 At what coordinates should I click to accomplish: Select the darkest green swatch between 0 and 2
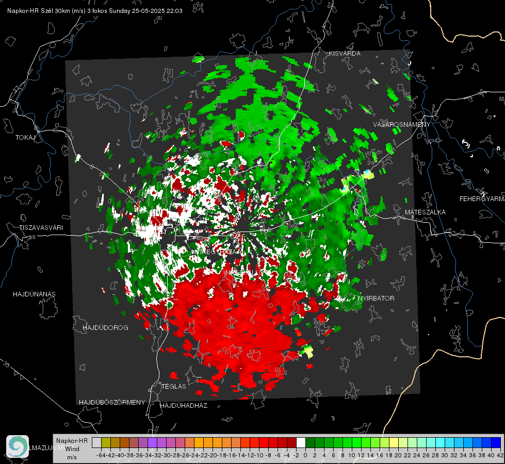[x=310, y=443]
